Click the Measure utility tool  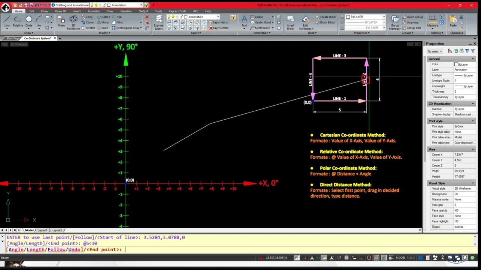coord(433,21)
